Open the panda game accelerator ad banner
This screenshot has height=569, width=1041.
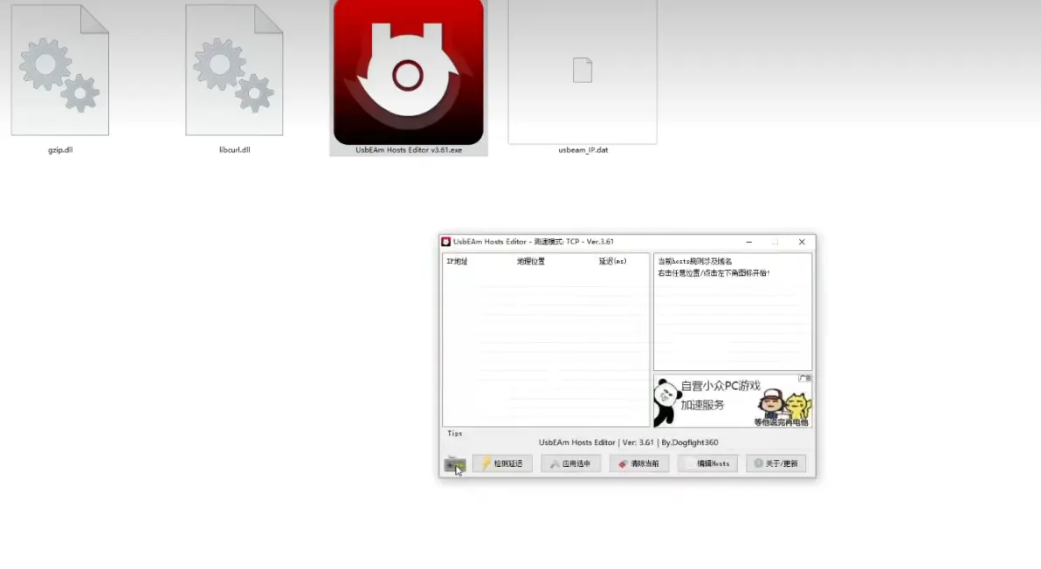coord(732,401)
